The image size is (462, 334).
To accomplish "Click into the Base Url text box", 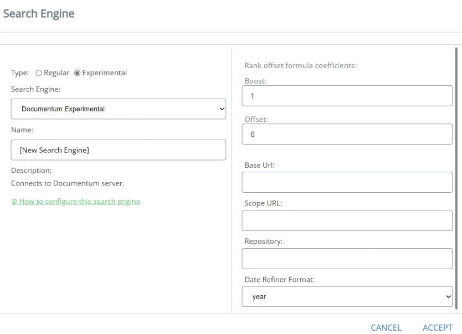I will click(347, 182).
